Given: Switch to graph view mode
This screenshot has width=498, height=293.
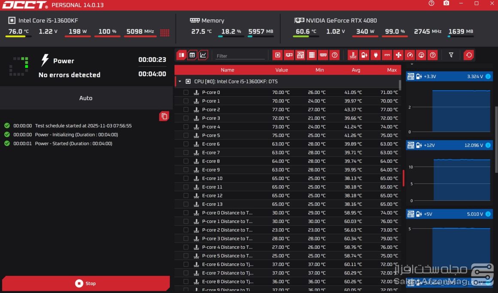Looking at the screenshot, I should pyautogui.click(x=203, y=55).
